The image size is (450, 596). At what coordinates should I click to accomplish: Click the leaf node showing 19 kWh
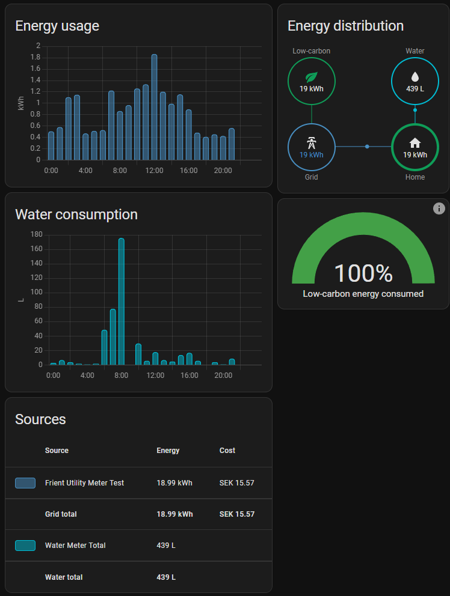click(x=311, y=81)
